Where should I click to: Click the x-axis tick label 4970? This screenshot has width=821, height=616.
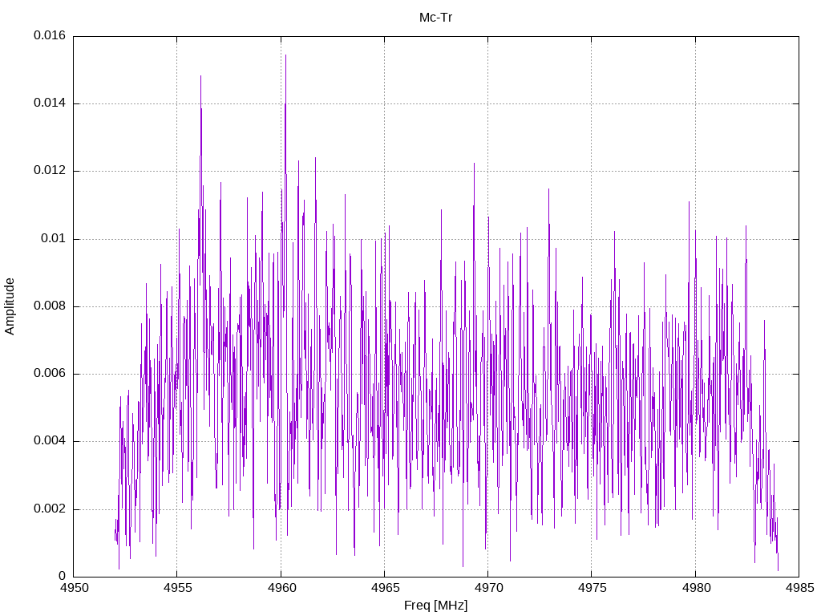488,588
